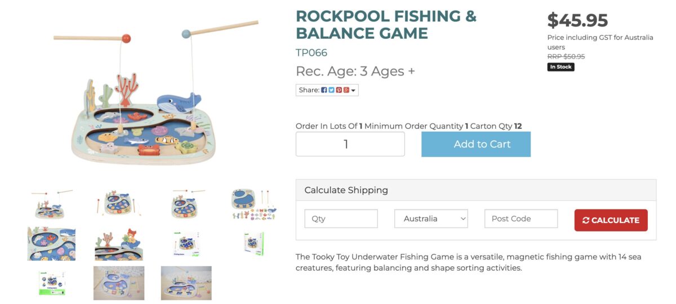Focus the shipping Qty field
The image size is (676, 304).
click(x=341, y=219)
